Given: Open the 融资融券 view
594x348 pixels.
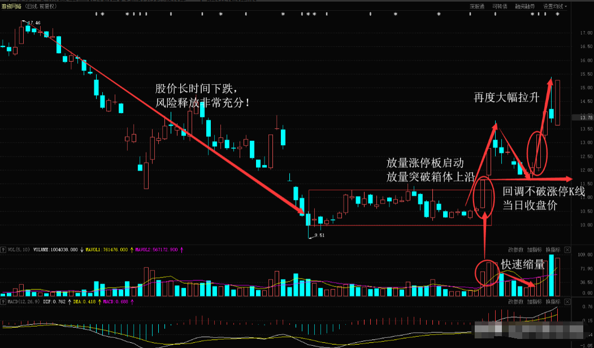Looking at the screenshot, I should (524, 6).
